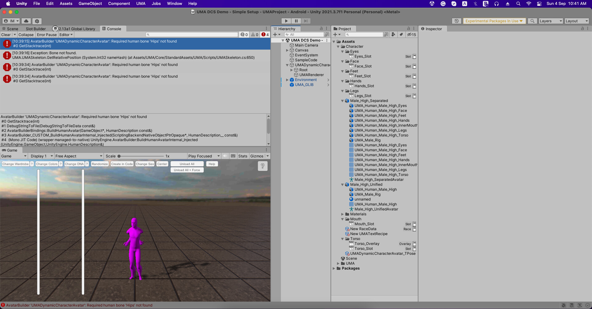
Task: Toggle error filtering with the red error count button
Action: coord(265,35)
